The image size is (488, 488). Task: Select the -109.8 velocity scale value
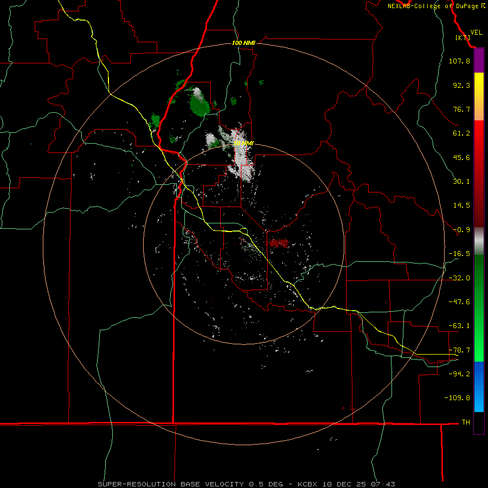tap(457, 398)
